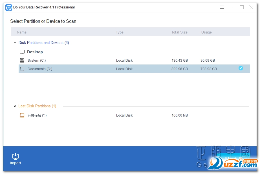Click the Desktop device entry

coord(35,52)
